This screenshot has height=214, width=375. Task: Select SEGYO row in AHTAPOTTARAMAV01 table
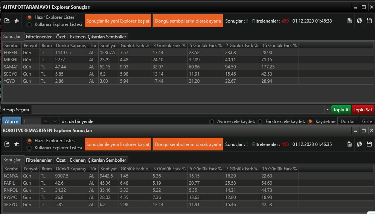[188, 74]
